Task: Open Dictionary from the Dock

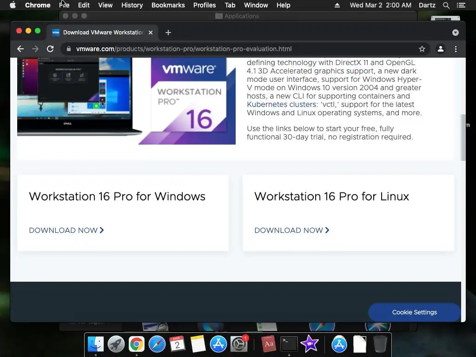Action: point(268,344)
